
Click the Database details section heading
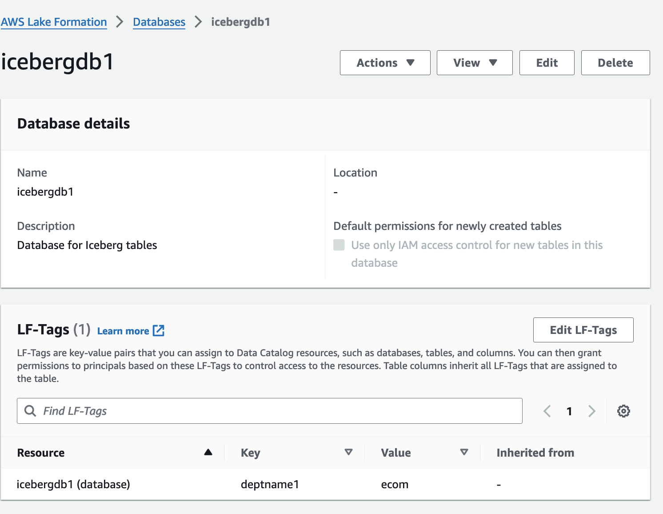point(74,124)
